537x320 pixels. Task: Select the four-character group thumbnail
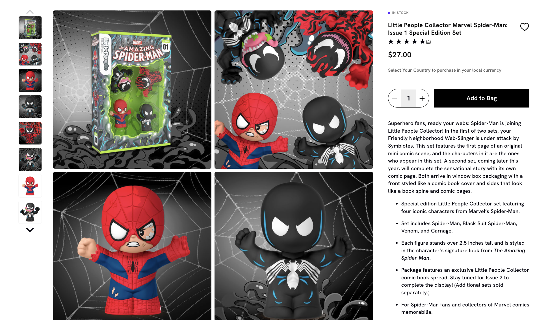coord(30,54)
